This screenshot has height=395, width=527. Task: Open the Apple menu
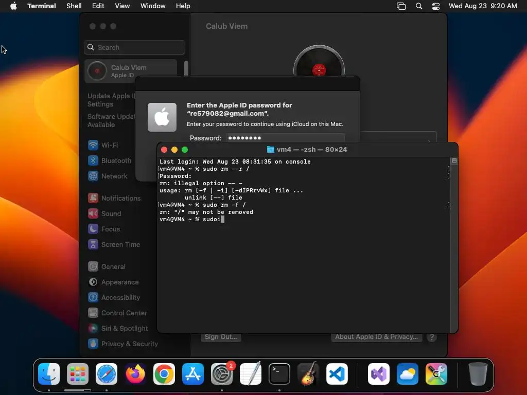tap(13, 6)
